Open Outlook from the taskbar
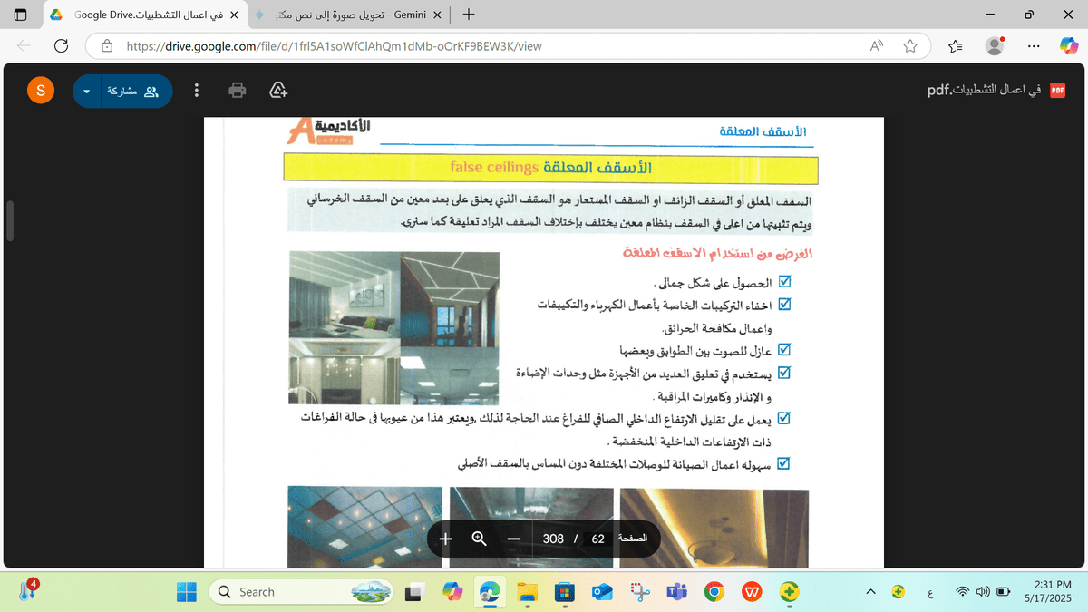The width and height of the screenshot is (1088, 612). point(601,591)
